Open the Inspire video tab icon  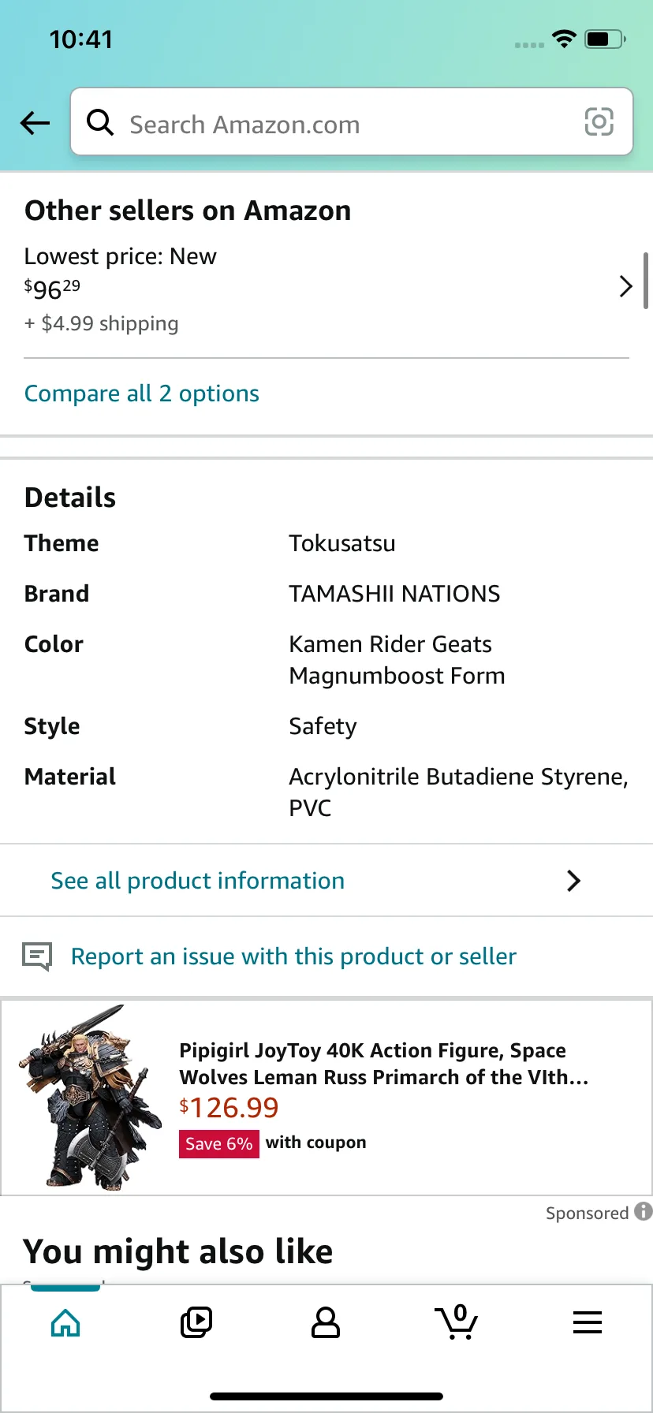[x=196, y=1322]
